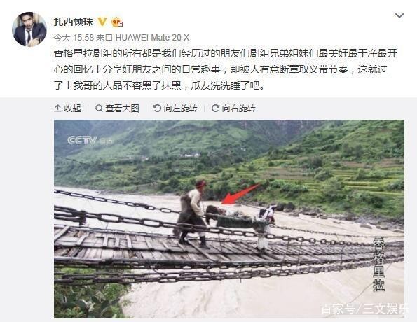Viewport: 417px width, 322px height.
Task: Click the magnifier icon for 查看大图
Action: coord(100,108)
